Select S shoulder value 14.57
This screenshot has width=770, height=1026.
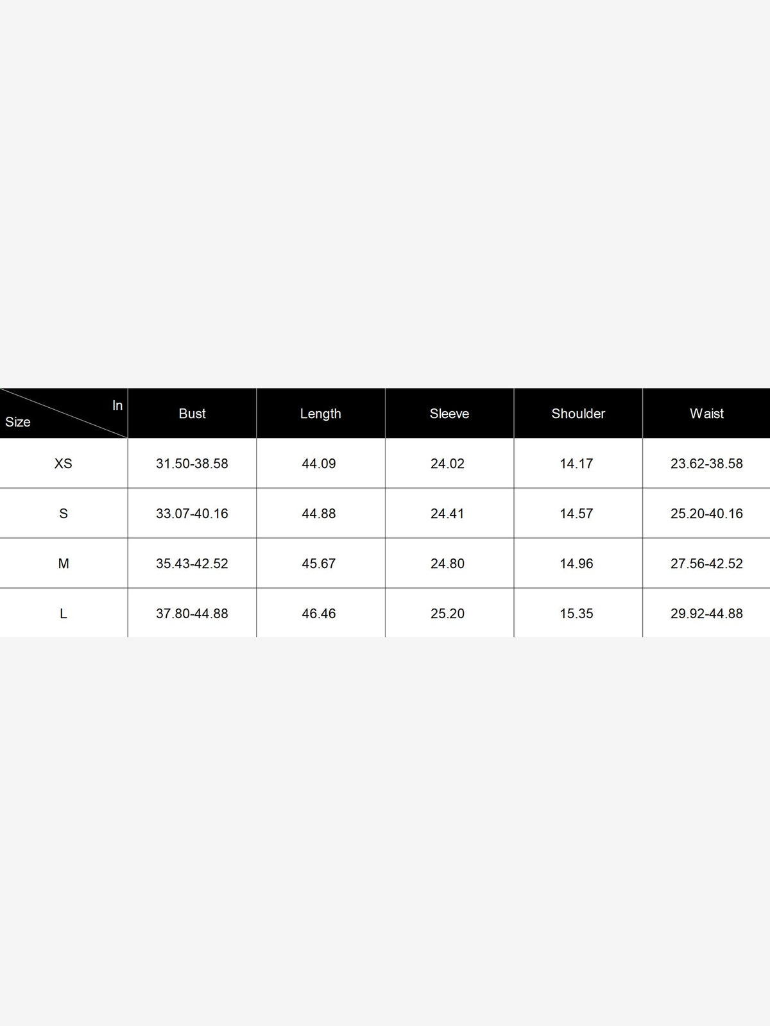pos(576,513)
